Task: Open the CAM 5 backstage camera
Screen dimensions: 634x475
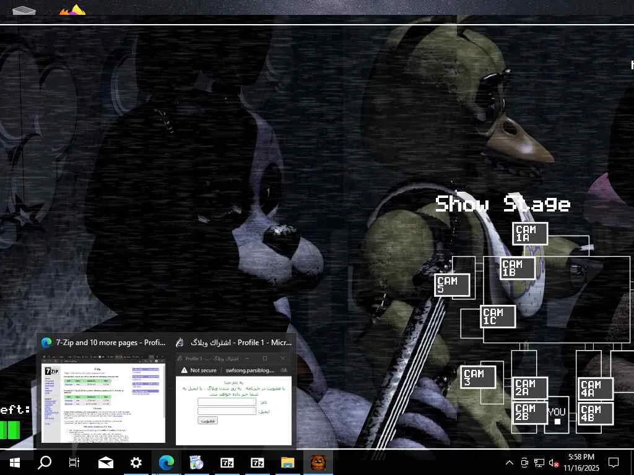Action: 452,285
